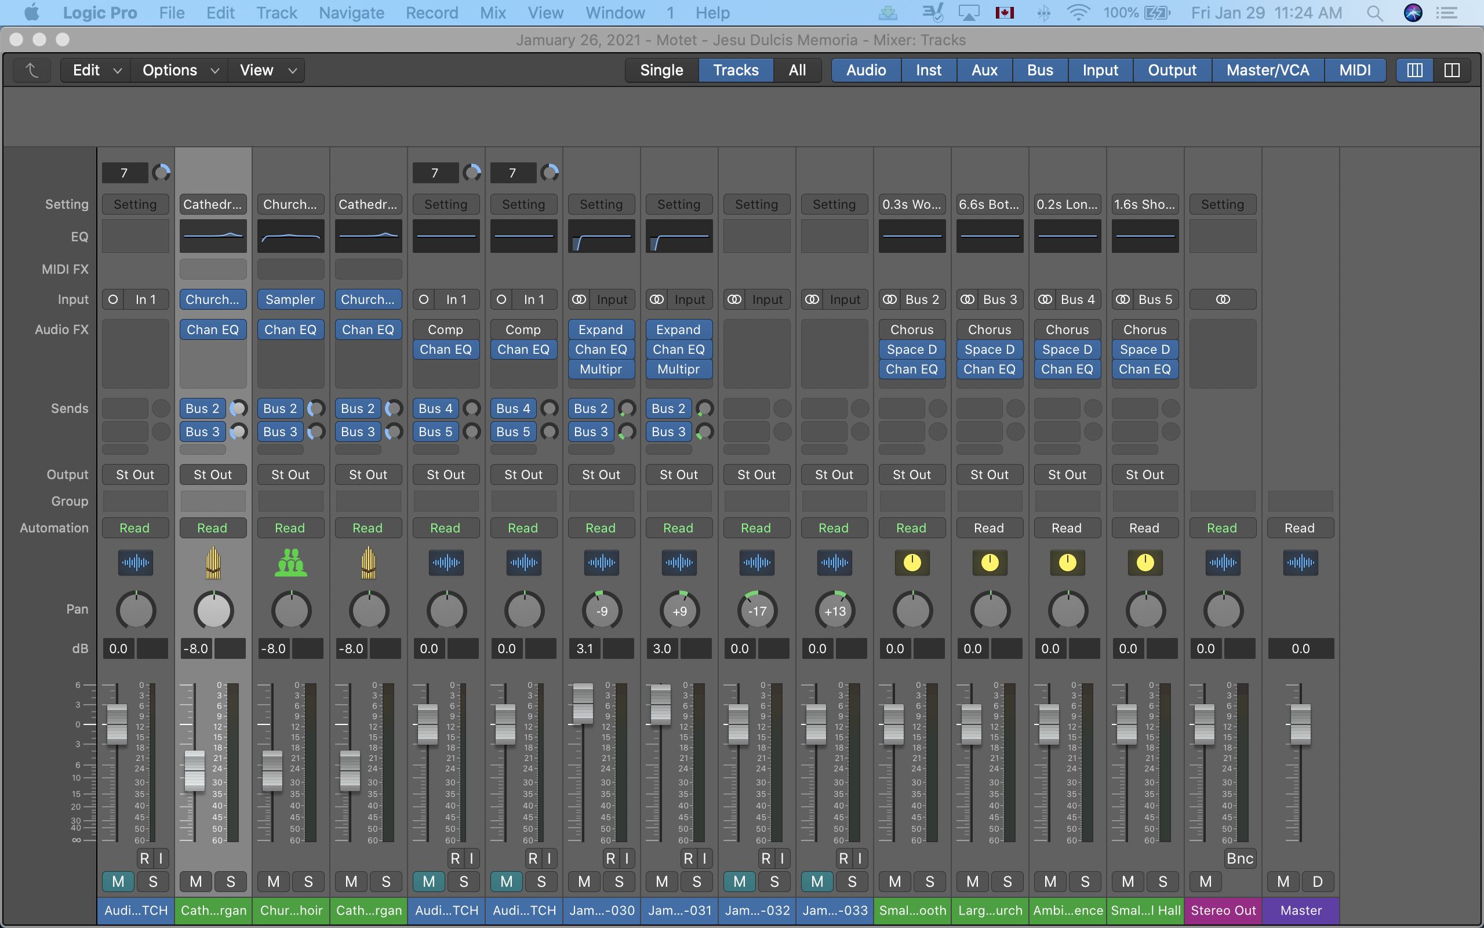Click mono format icon on first Audi...TCH input
The image size is (1484, 928).
tap(113, 299)
